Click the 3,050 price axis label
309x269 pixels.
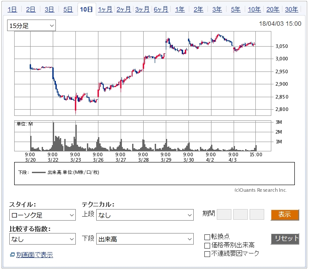pos(282,46)
